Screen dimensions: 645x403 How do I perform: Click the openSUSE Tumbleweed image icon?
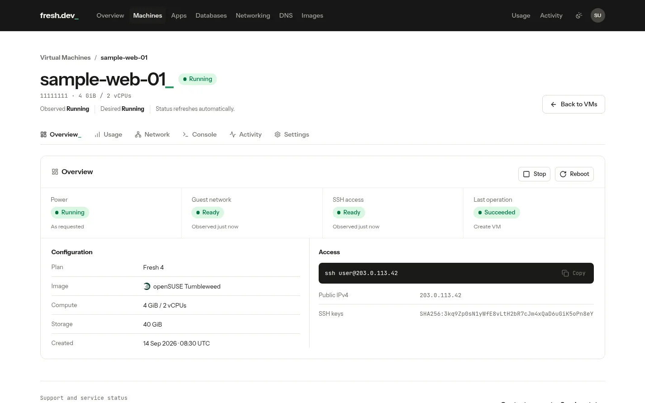[x=147, y=286]
